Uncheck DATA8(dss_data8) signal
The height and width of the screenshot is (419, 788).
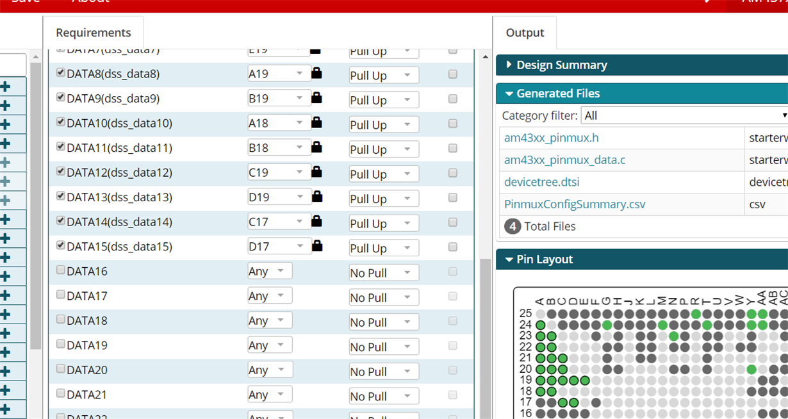pyautogui.click(x=61, y=72)
